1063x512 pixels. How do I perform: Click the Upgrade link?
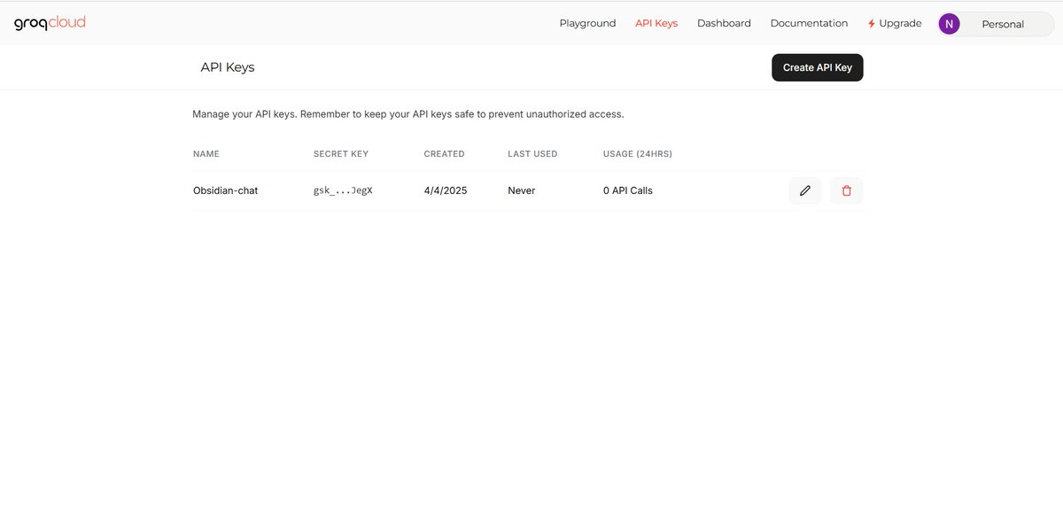pyautogui.click(x=895, y=23)
